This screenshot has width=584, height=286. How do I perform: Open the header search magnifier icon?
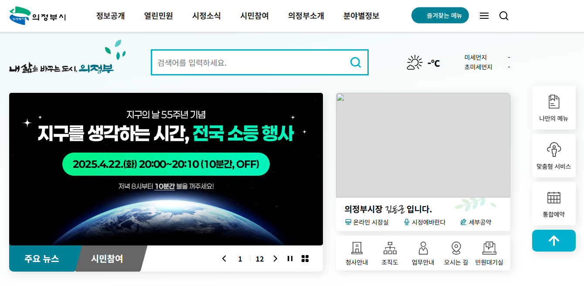pyautogui.click(x=504, y=16)
